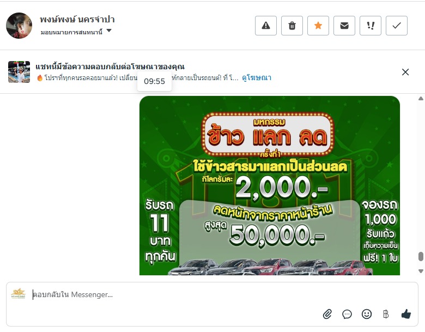Mark conversation done with checkmark button
The height and width of the screenshot is (332, 425).
coord(397,26)
